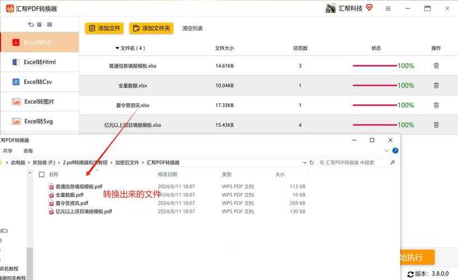458x280 pixels.
Task: Click the 普通信息填报模板.pdf file icon
Action: [x=51, y=186]
